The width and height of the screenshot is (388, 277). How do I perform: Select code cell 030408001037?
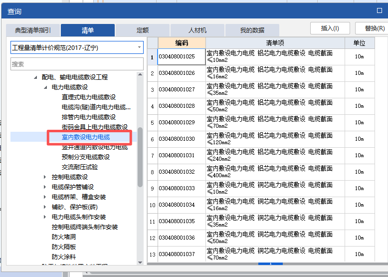pyautogui.click(x=182, y=254)
